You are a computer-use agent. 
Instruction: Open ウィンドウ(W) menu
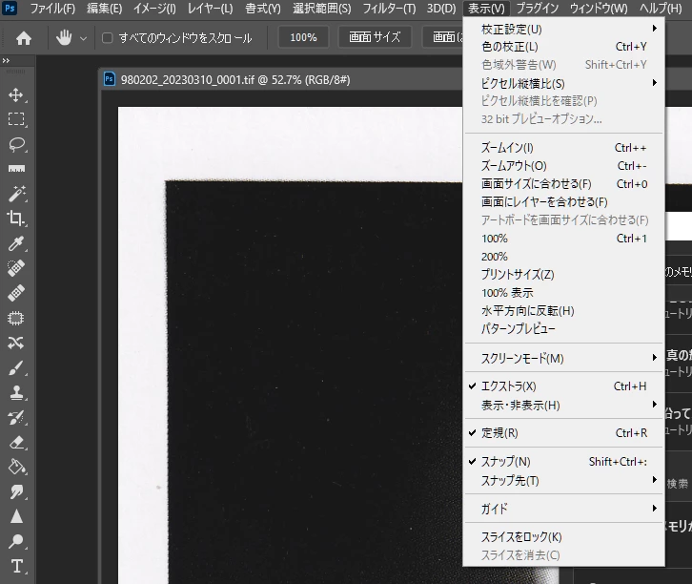tap(599, 9)
